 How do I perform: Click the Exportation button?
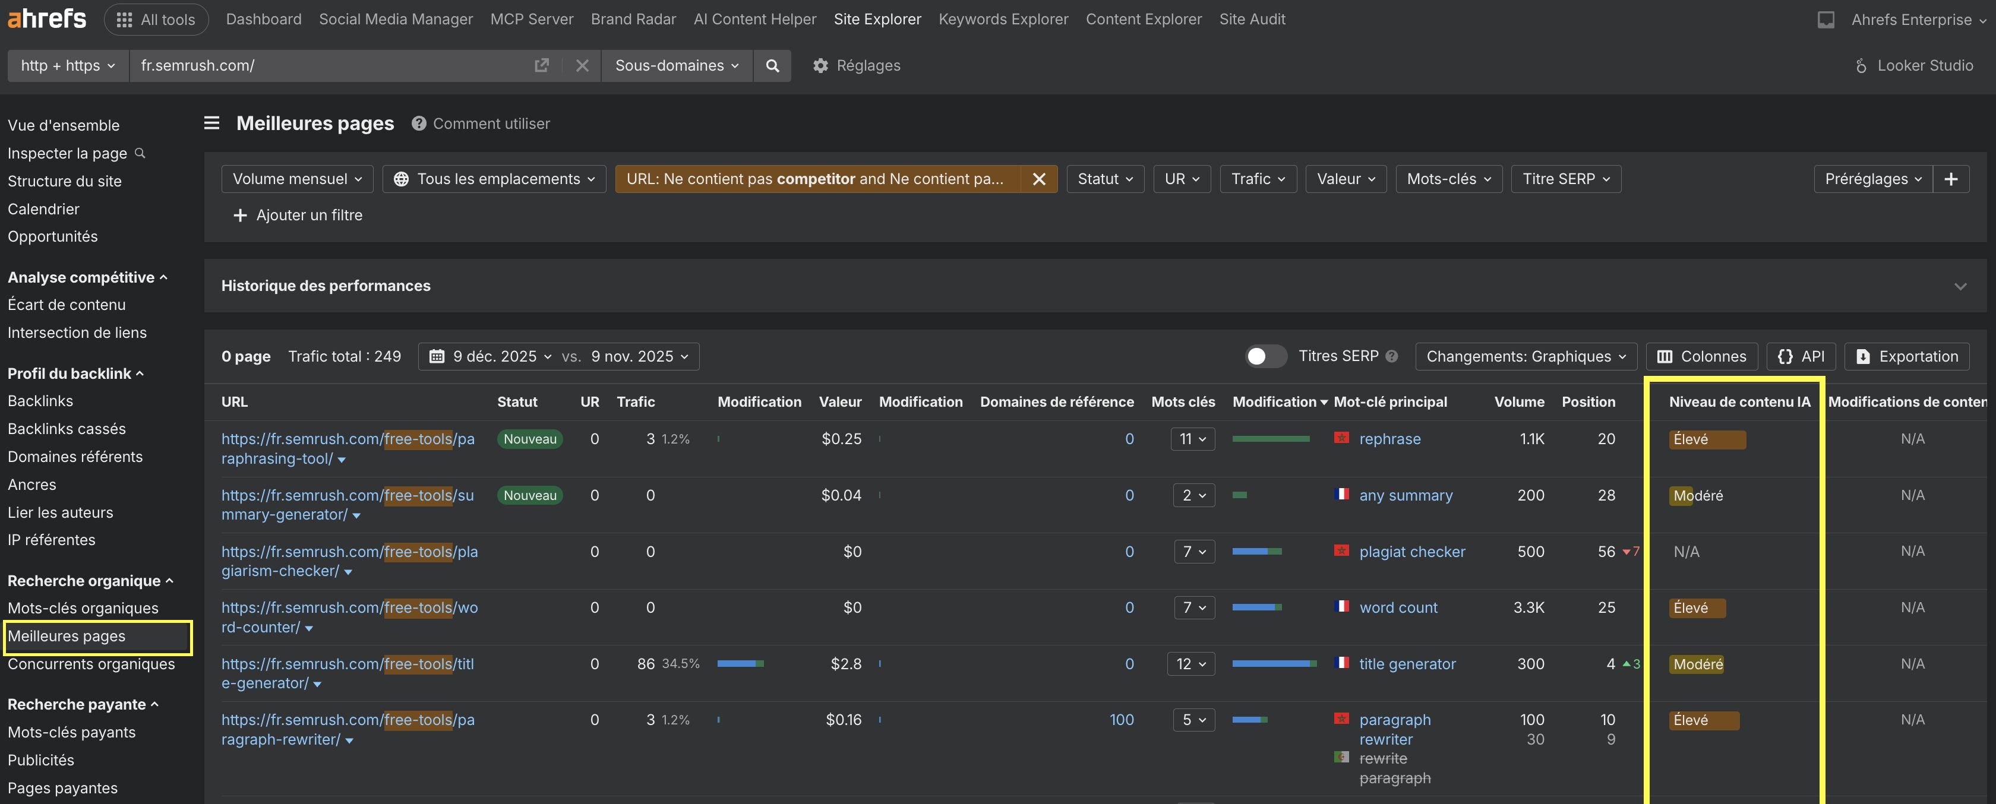tap(1907, 356)
